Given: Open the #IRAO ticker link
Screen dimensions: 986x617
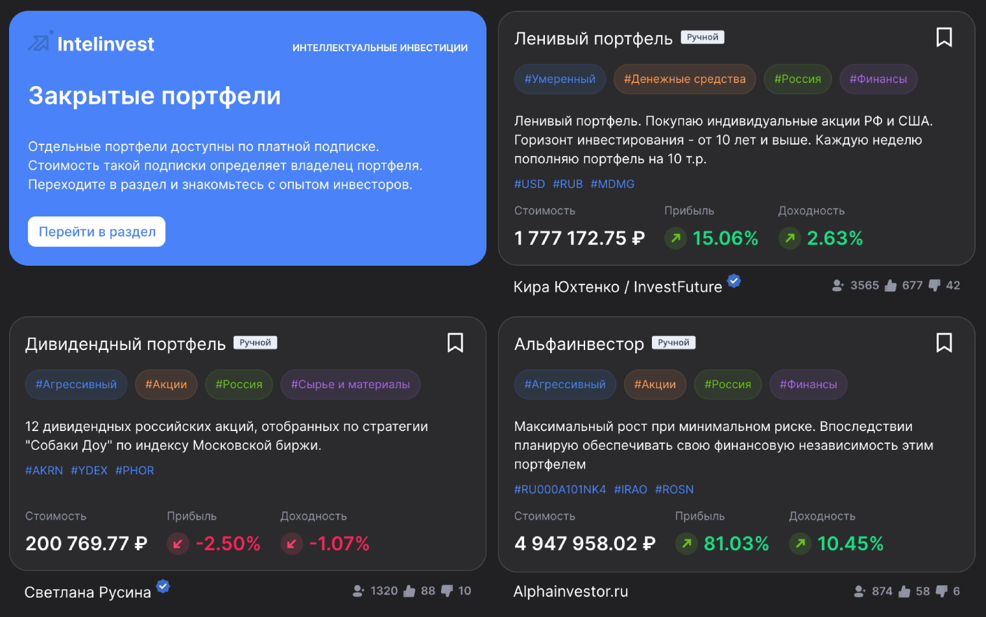Looking at the screenshot, I should point(631,489).
